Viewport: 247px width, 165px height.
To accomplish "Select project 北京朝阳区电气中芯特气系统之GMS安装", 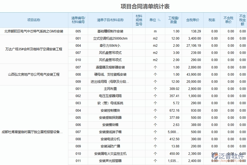I will point(34,31).
